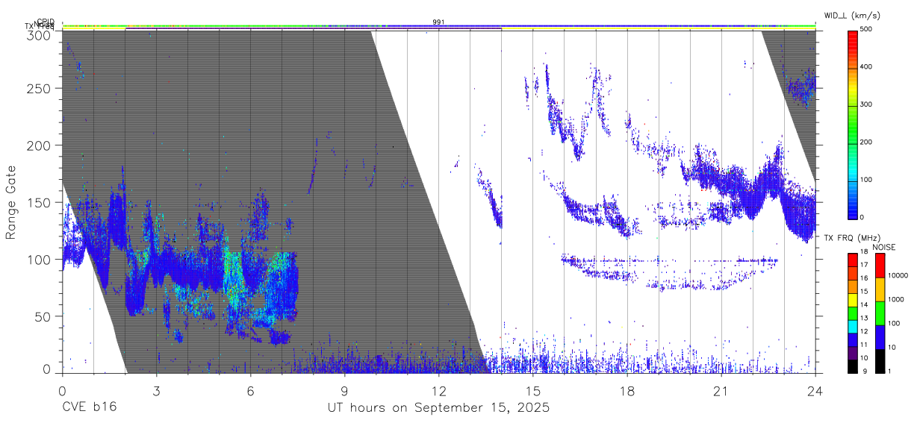Click the "NOISE" legend title

tap(883, 247)
